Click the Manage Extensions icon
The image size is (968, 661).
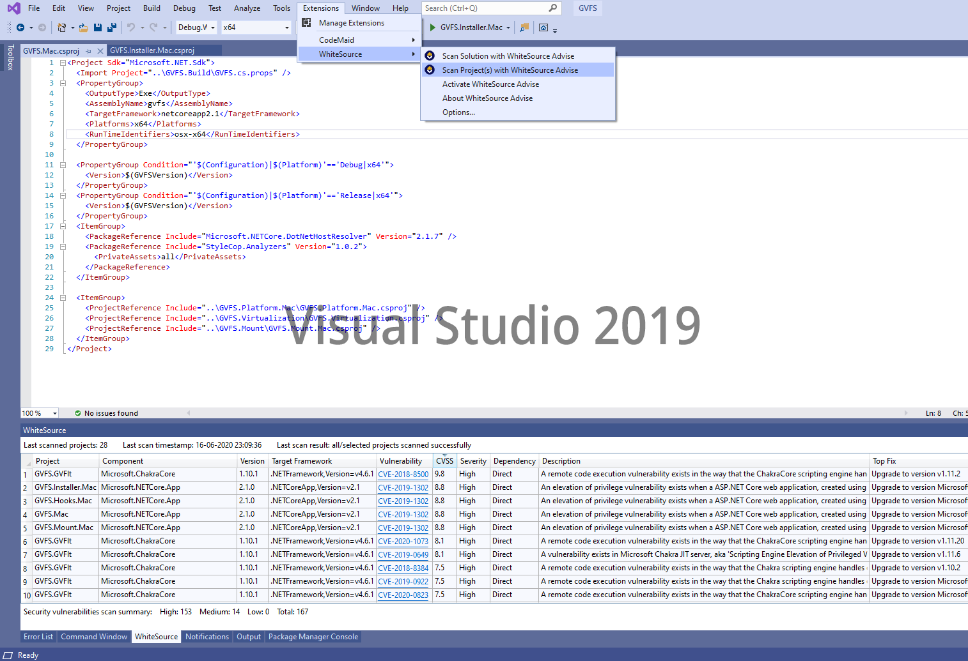(306, 22)
